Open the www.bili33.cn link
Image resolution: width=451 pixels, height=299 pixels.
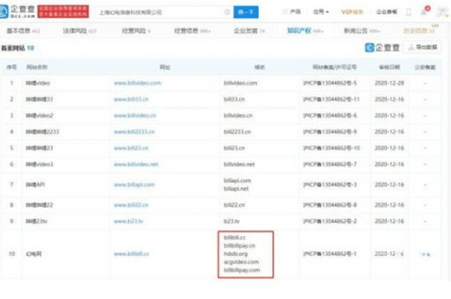tap(131, 100)
